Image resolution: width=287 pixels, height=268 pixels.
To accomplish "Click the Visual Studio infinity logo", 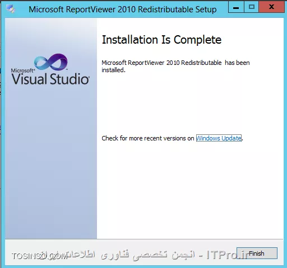I will click(51, 62).
